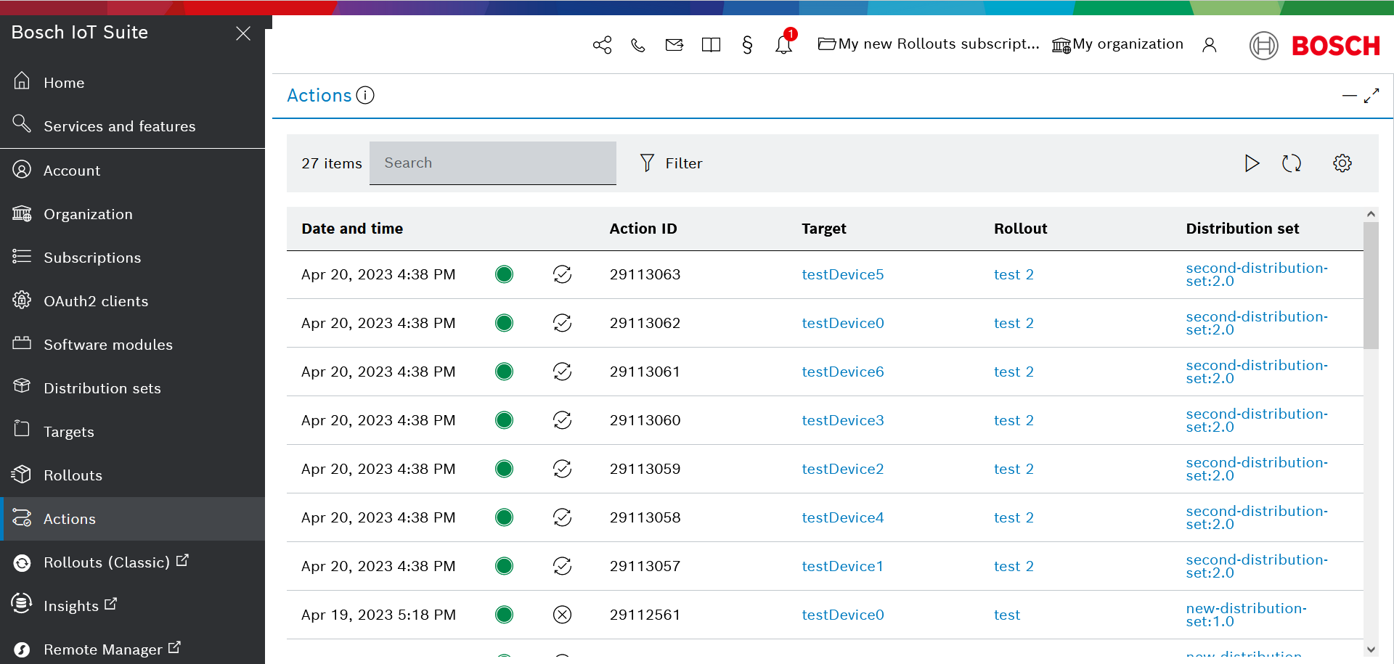Click the legal paragraph symbol icon
The height and width of the screenshot is (664, 1394).
(x=747, y=45)
